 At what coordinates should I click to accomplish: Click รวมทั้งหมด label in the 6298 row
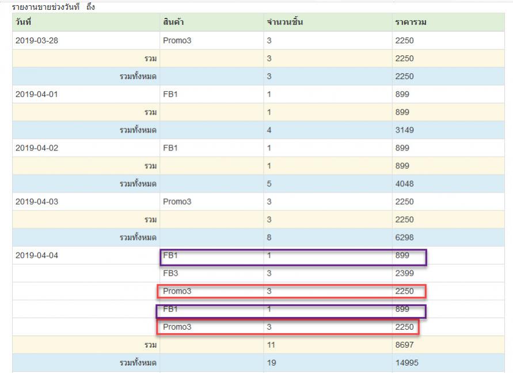pos(138,238)
